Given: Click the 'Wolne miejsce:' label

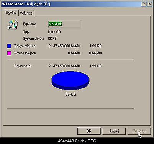Looking at the screenshot, I should 25,53.
